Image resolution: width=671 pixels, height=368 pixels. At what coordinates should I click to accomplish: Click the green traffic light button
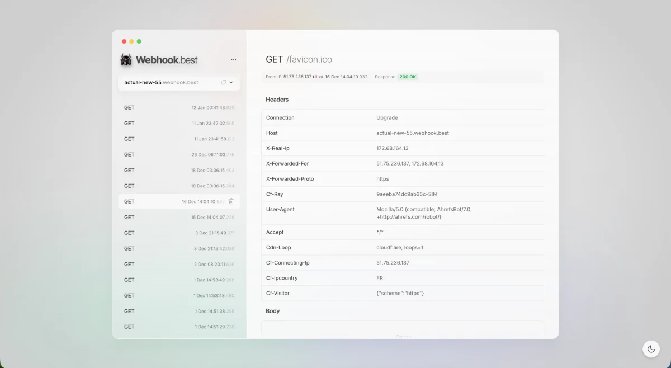coord(139,41)
